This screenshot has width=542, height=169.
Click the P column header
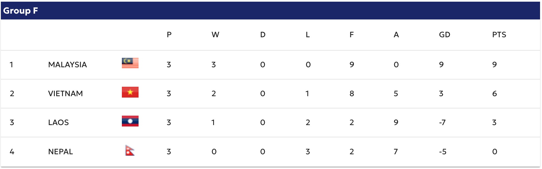[x=169, y=35]
